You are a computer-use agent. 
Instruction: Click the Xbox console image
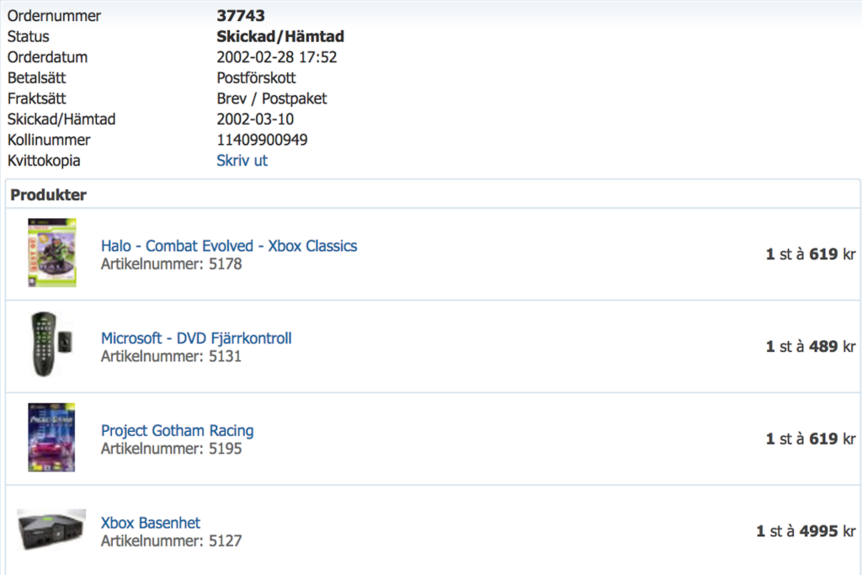click(x=51, y=530)
